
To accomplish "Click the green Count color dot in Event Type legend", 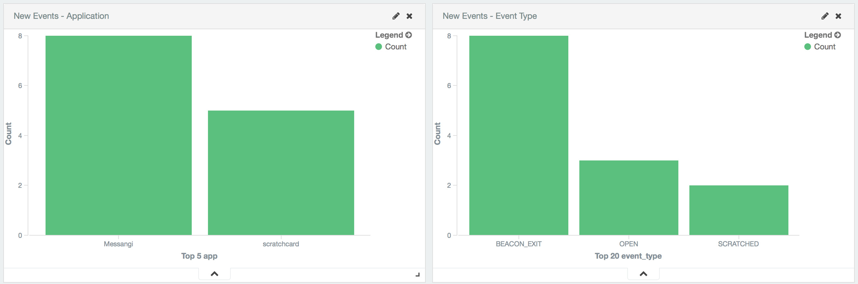I will click(x=807, y=47).
